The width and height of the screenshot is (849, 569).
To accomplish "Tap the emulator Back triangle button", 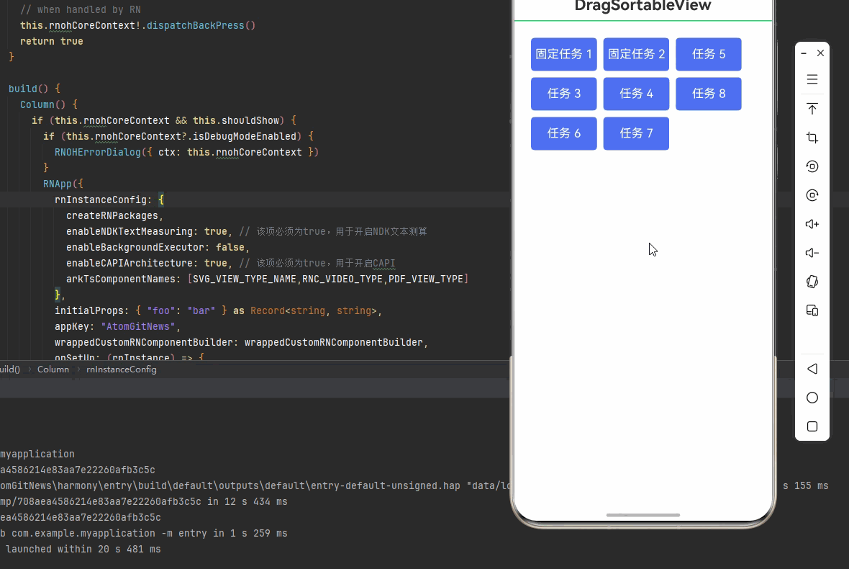I will pyautogui.click(x=812, y=369).
